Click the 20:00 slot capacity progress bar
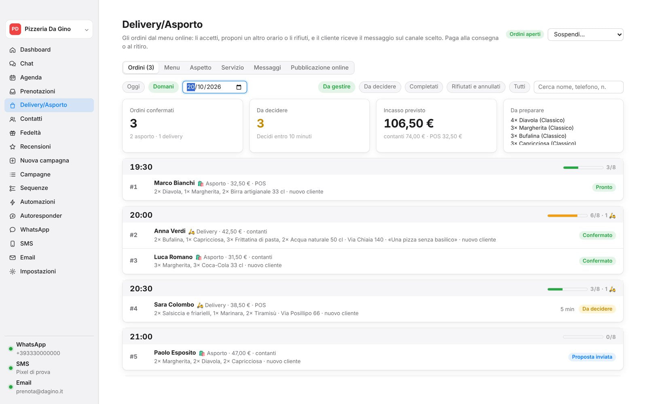This screenshot has height=404, width=647. 567,216
